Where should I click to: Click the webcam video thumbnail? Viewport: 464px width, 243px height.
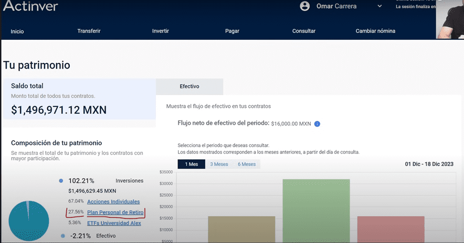(450, 20)
